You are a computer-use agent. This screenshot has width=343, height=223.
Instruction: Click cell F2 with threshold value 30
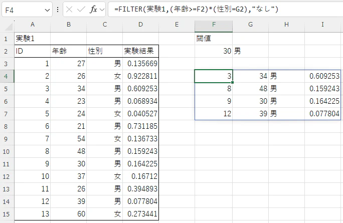(214, 51)
